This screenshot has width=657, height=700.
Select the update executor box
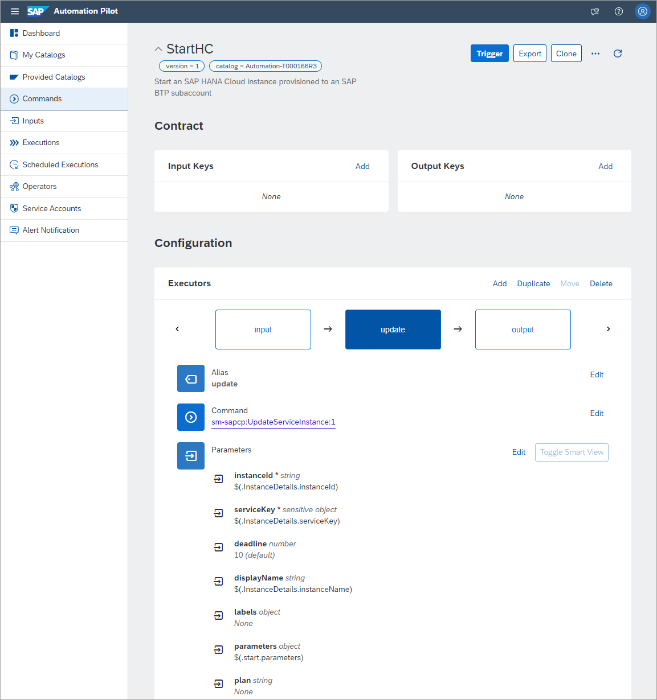393,330
